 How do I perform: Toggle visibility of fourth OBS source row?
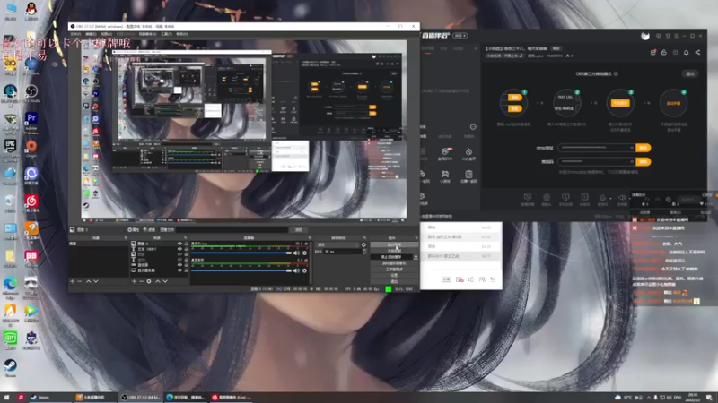click(x=179, y=260)
